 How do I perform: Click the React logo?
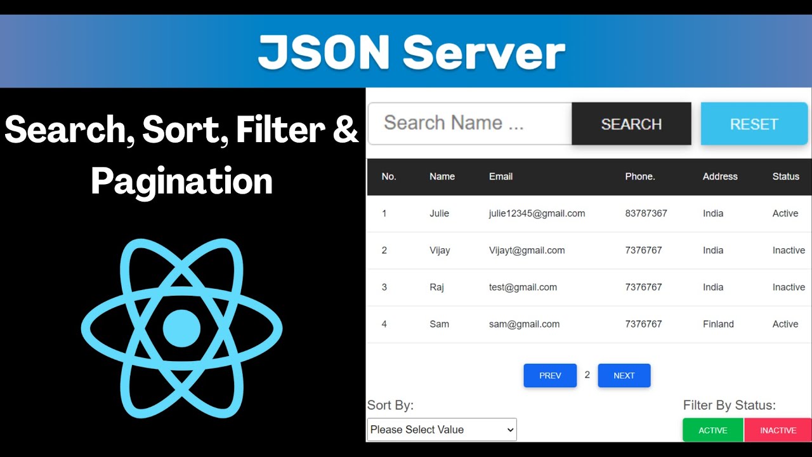[181, 328]
